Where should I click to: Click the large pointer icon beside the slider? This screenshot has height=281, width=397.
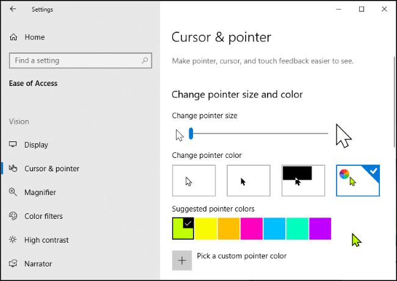tap(343, 136)
